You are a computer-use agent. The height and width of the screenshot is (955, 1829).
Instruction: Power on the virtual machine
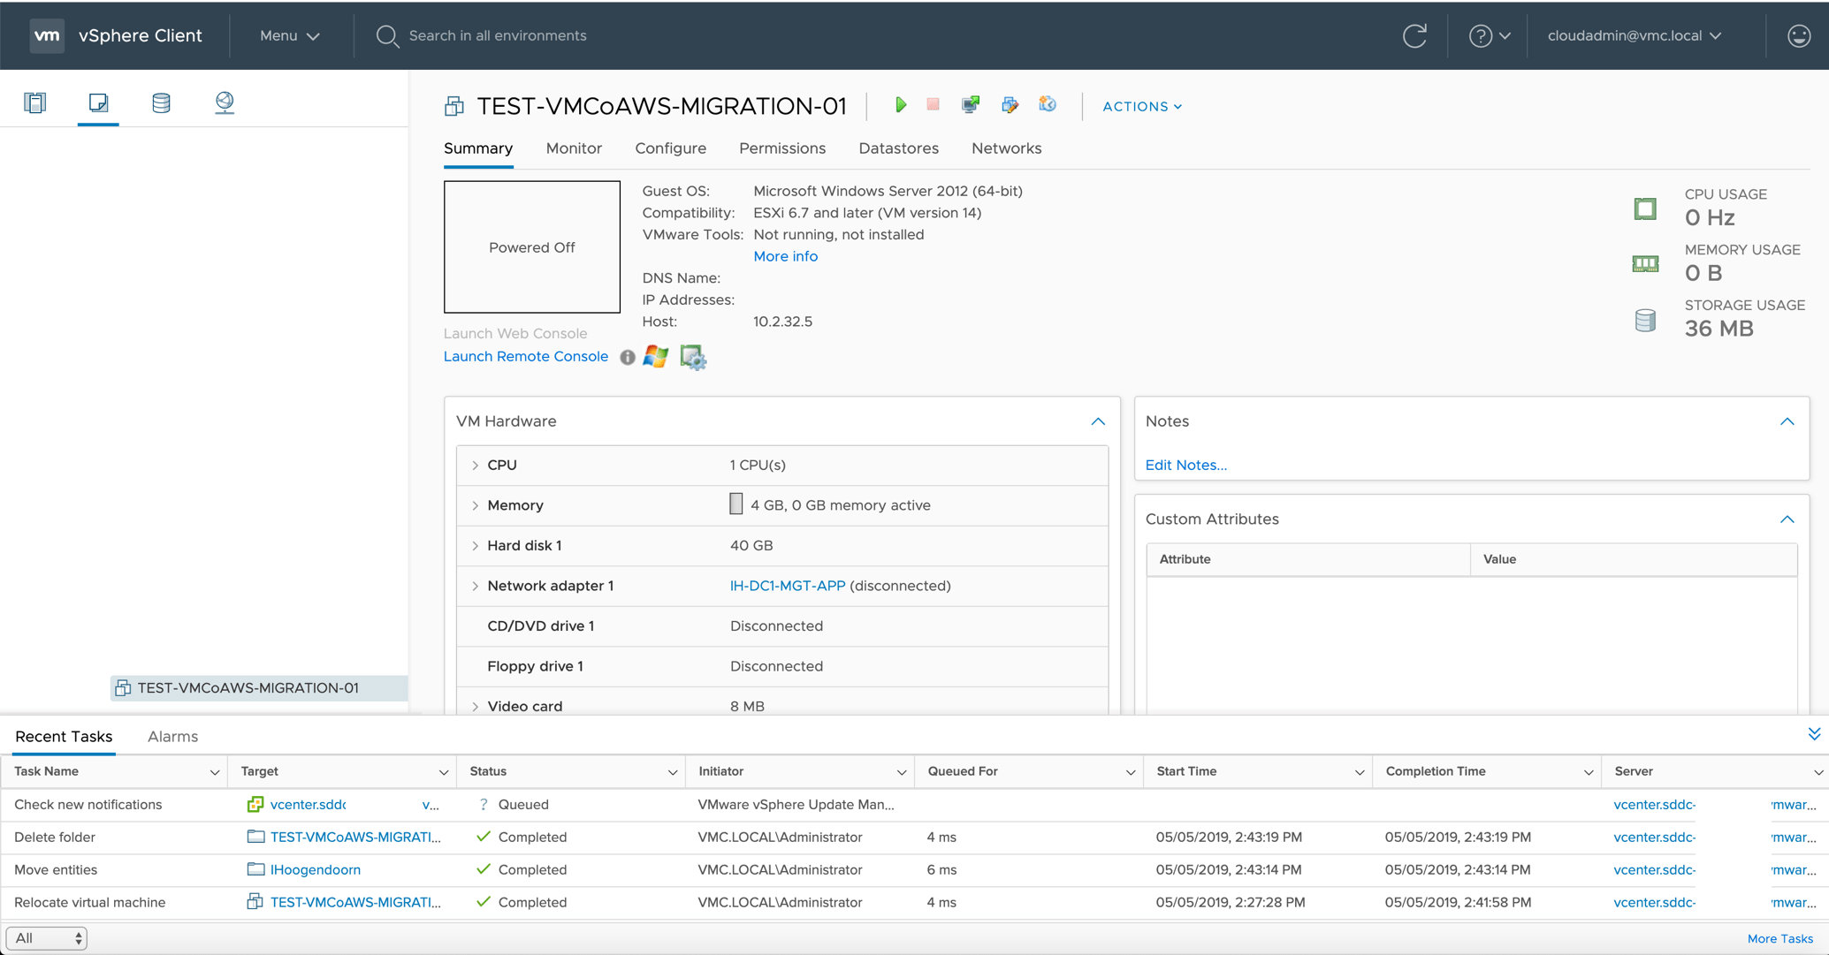pos(900,105)
